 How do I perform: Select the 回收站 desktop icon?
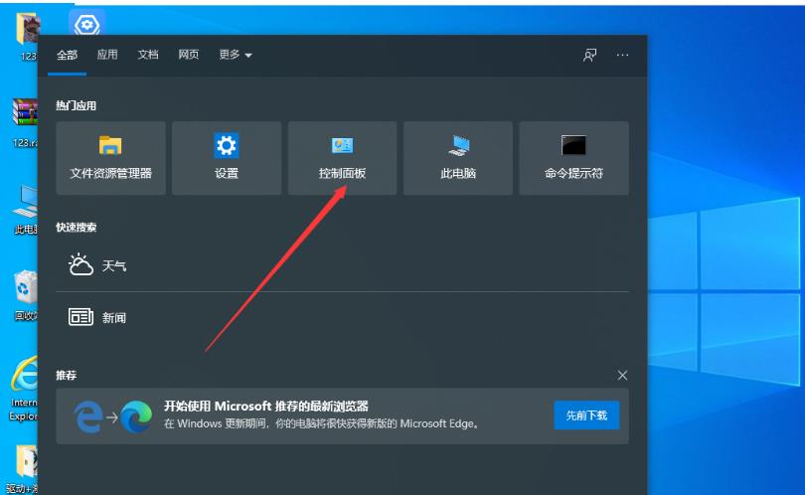(24, 294)
